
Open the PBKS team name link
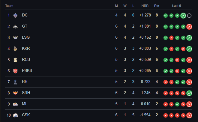coord(27,71)
